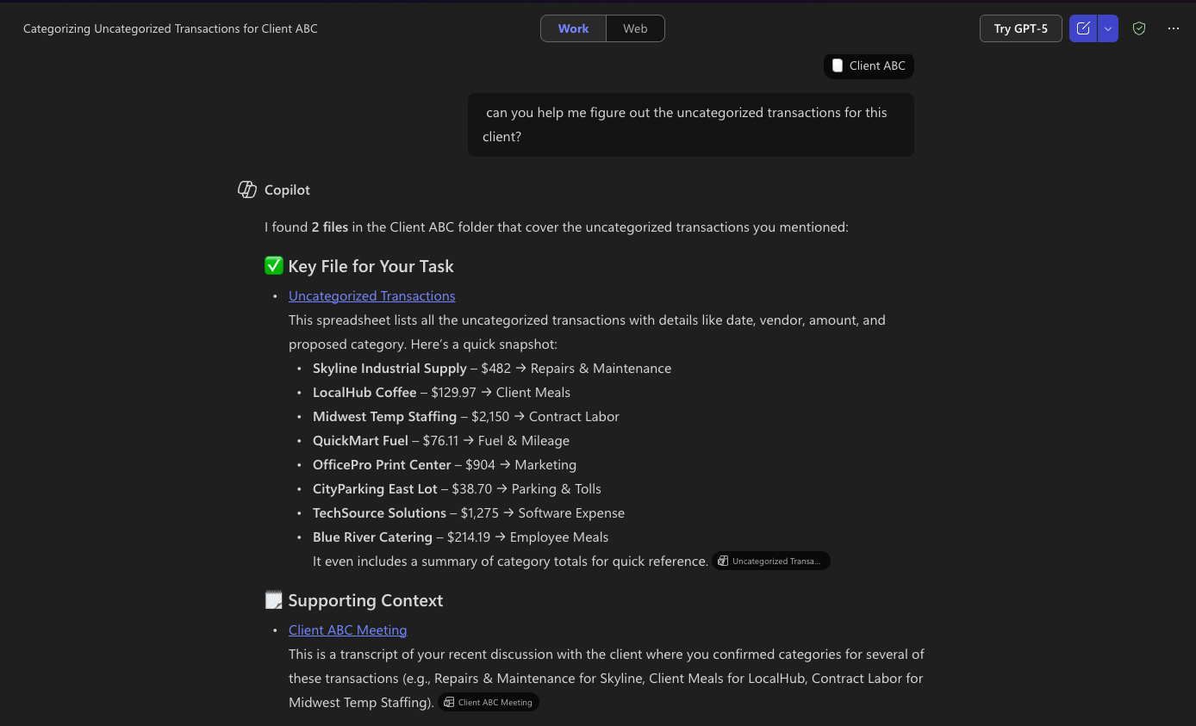Click the OfficePro Print Center line
Image resolution: width=1196 pixels, height=726 pixels.
point(445,464)
